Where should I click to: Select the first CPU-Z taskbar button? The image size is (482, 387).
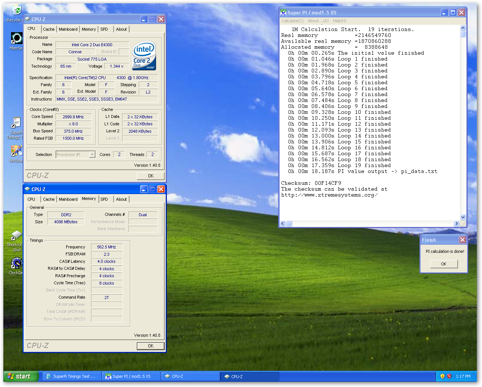191,376
